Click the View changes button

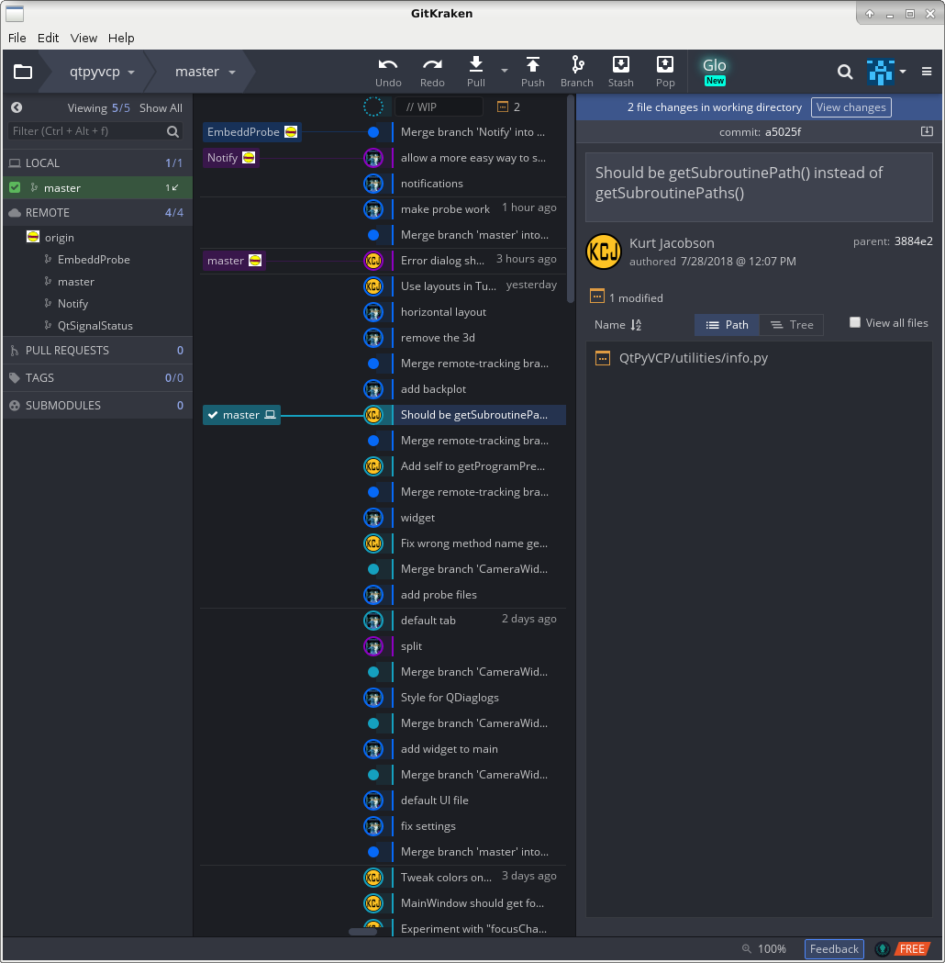pyautogui.click(x=851, y=107)
